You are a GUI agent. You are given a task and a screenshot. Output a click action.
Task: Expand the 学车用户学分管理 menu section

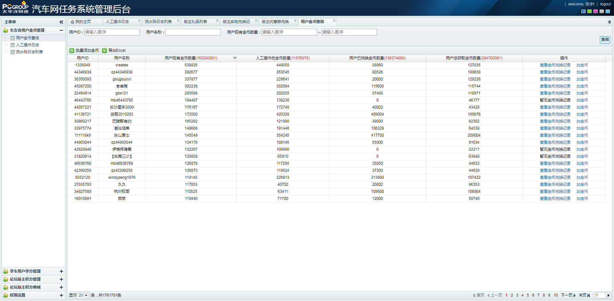(61, 271)
